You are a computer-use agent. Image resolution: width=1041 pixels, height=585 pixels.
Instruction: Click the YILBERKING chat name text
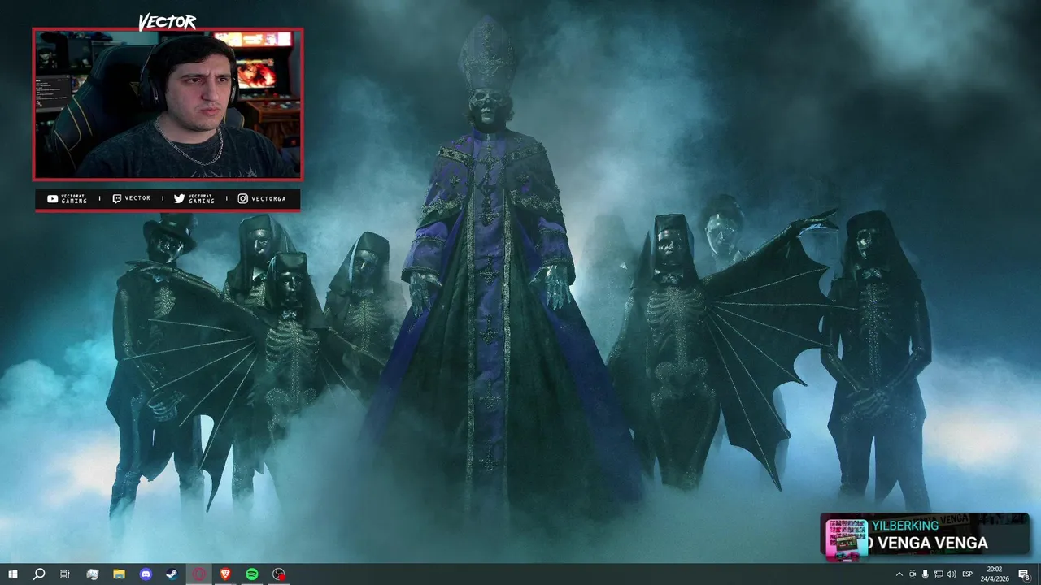pyautogui.click(x=905, y=526)
